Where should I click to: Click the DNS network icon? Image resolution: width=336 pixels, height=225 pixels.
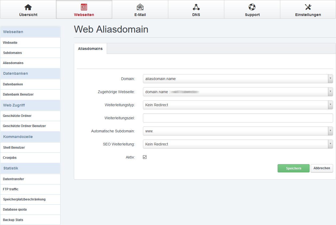point(196,7)
